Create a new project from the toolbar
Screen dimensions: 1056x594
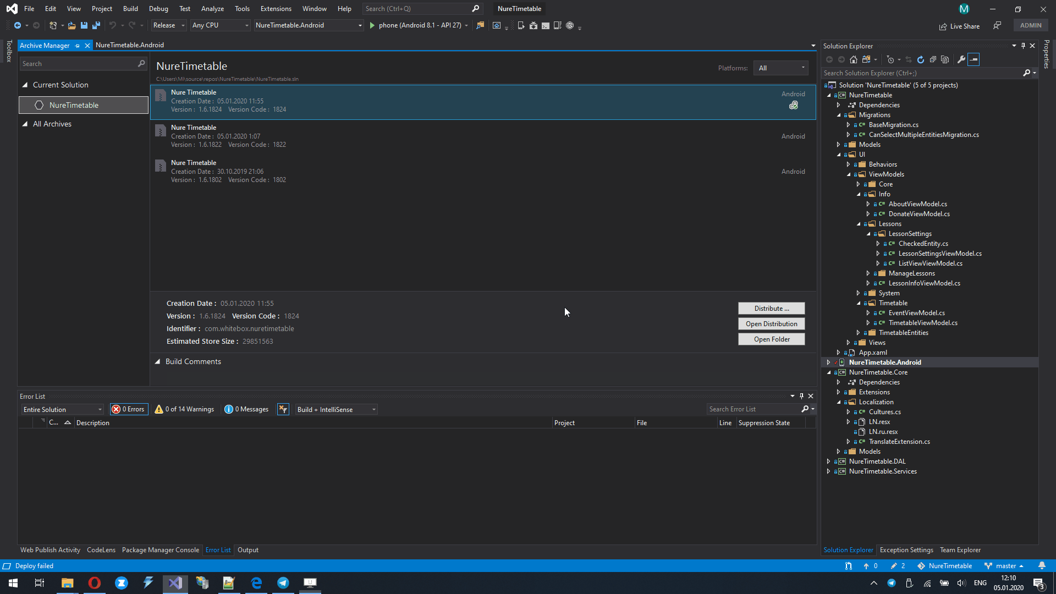click(53, 25)
